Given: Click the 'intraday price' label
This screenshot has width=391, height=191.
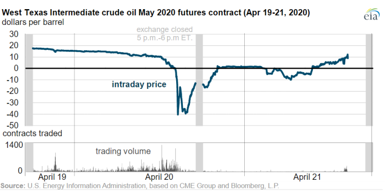Looking at the screenshot, I should click(139, 84).
